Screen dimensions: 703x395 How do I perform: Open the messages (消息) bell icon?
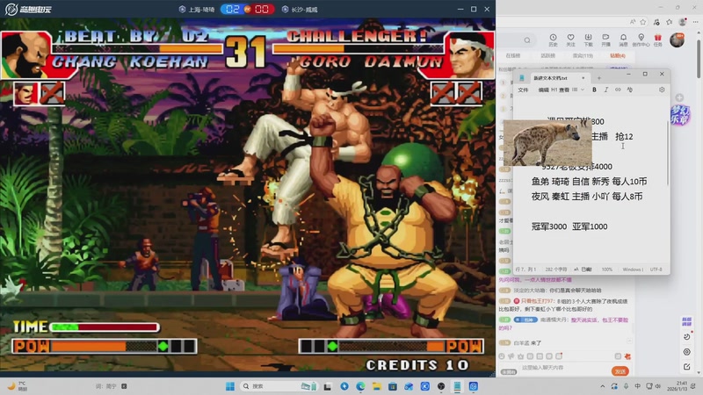[623, 39]
